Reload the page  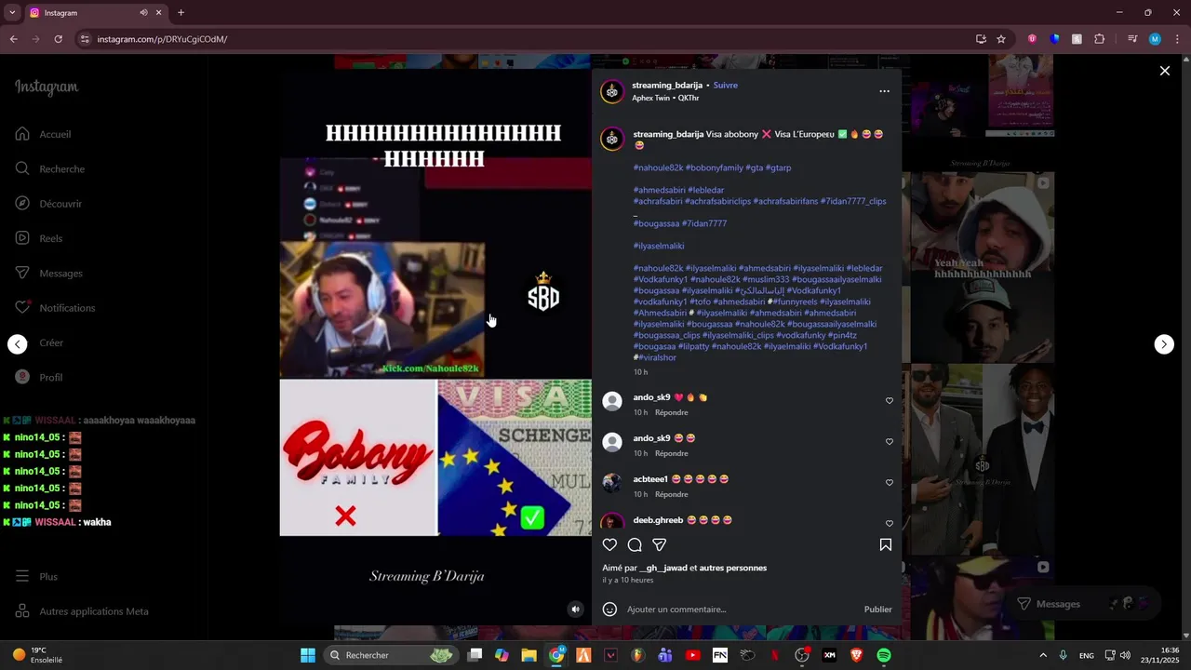click(58, 39)
